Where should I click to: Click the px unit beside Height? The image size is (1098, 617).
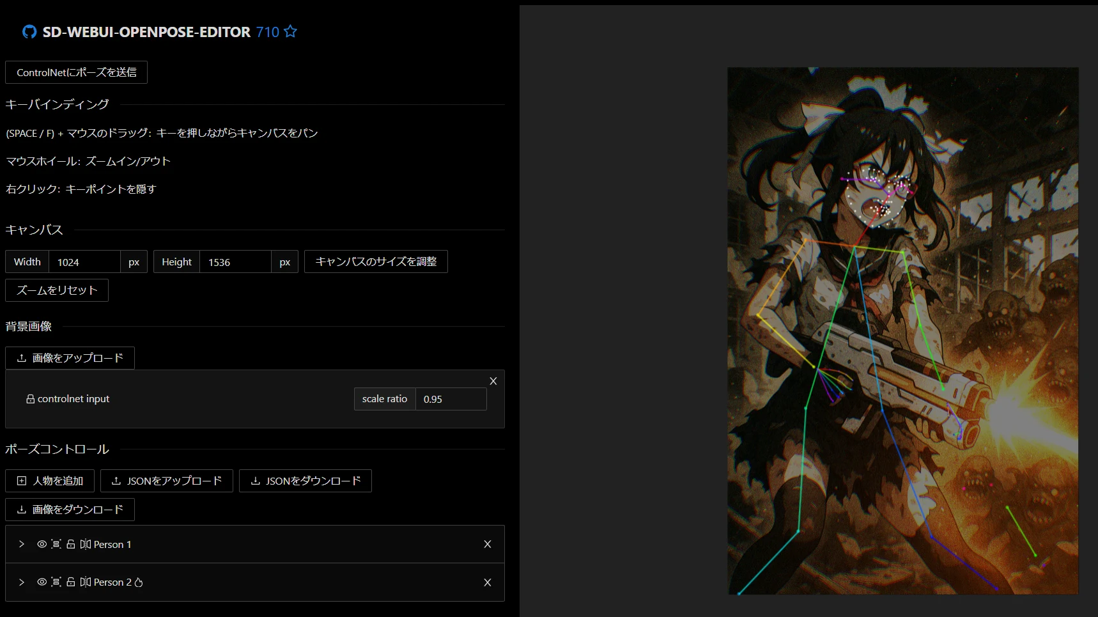tap(285, 262)
